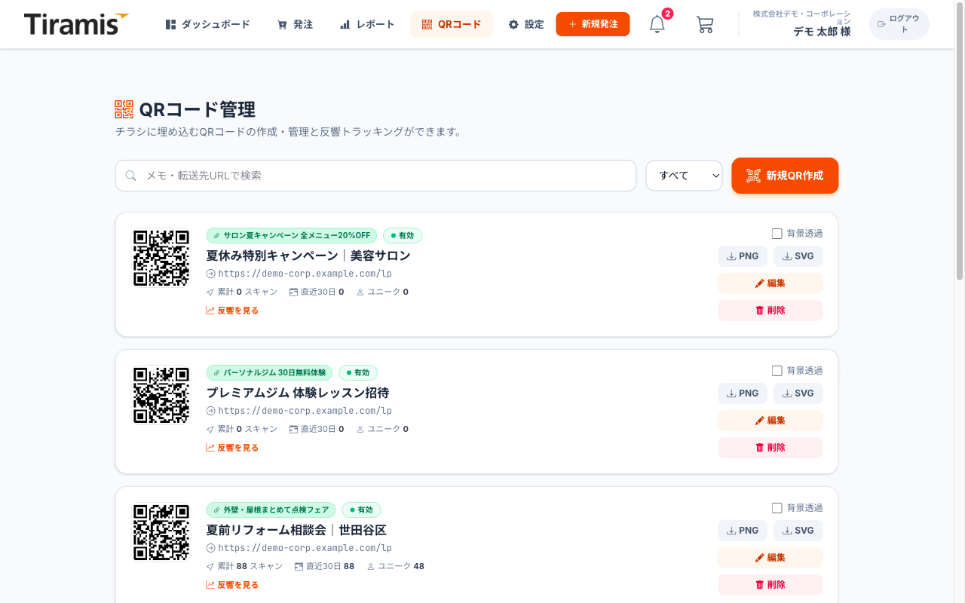Image resolution: width=965 pixels, height=603 pixels.
Task: Enable 背景透過 for 夏休み特別キャンペーン
Action: [x=777, y=234]
